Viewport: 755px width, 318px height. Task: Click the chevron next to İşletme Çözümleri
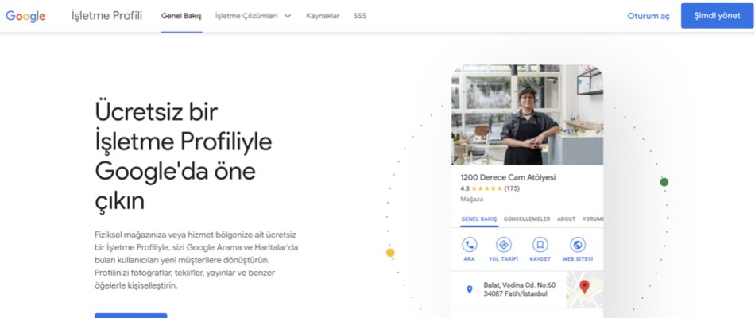[x=287, y=16]
